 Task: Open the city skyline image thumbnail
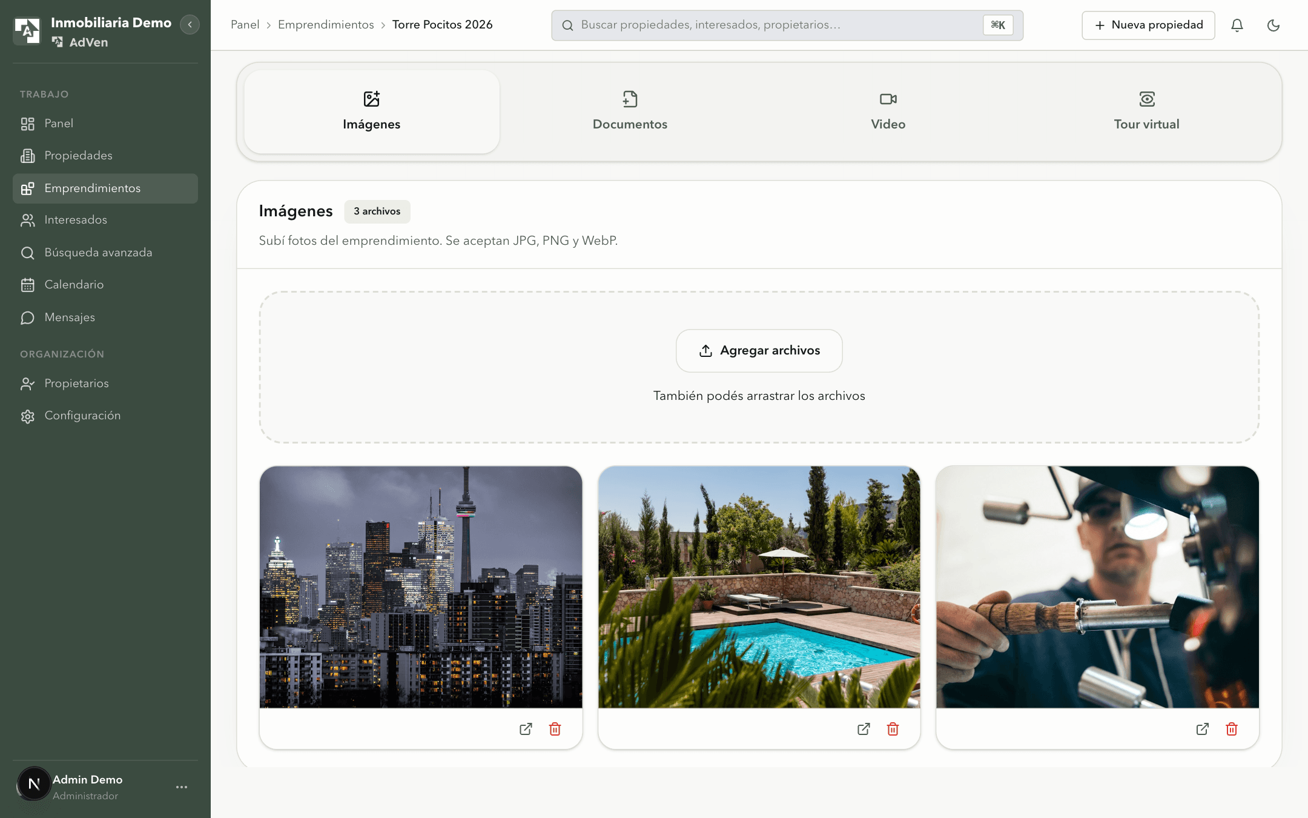point(421,587)
